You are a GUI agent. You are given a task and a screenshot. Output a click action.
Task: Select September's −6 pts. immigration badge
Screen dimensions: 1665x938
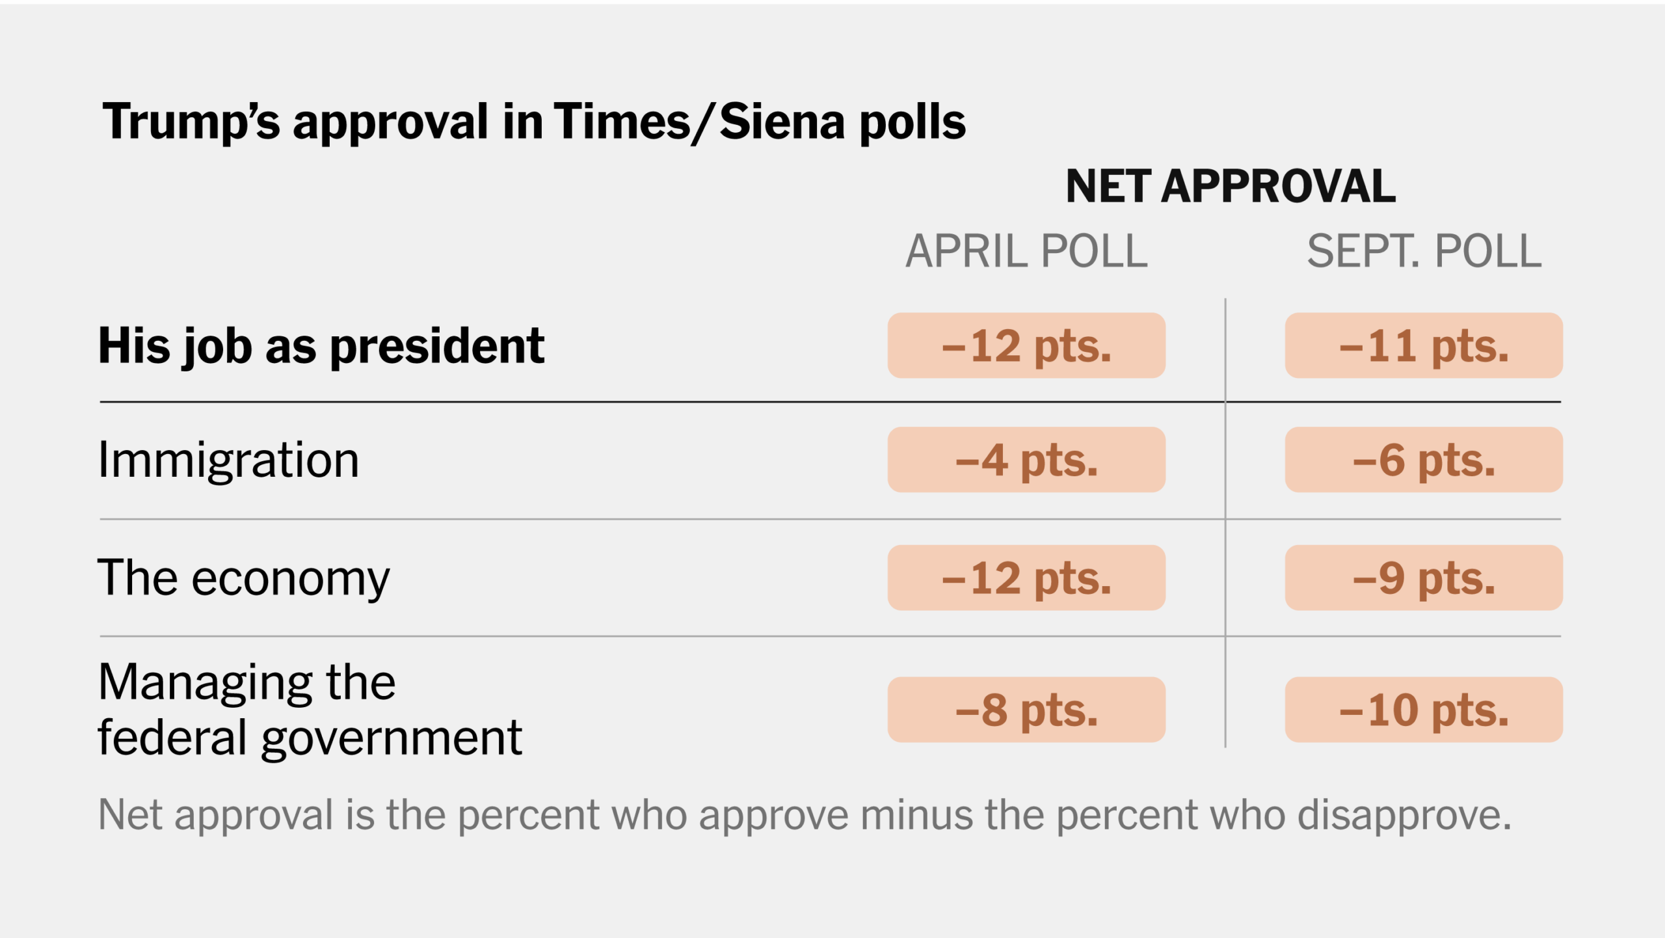pos(1424,460)
